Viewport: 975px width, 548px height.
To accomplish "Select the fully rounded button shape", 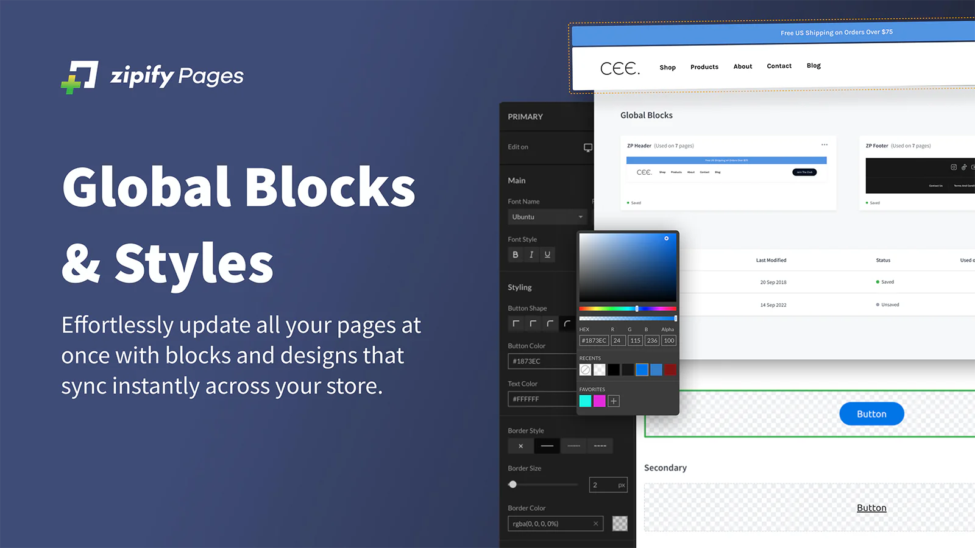I will [567, 323].
